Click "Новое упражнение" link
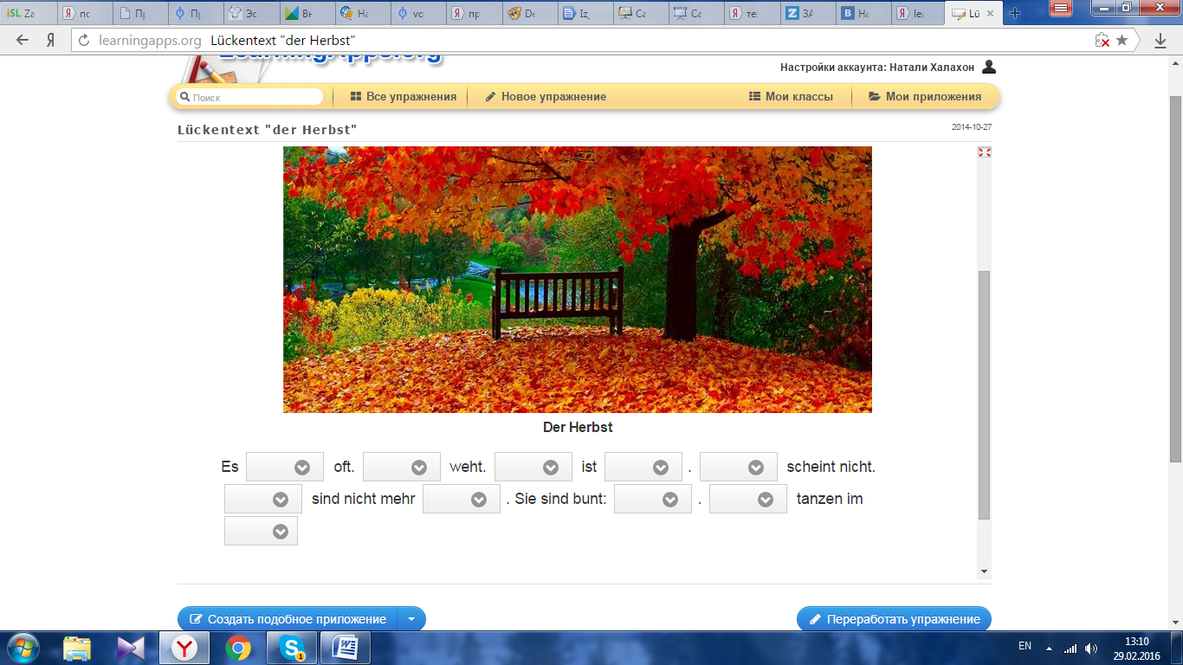This screenshot has width=1183, height=665. pos(546,97)
